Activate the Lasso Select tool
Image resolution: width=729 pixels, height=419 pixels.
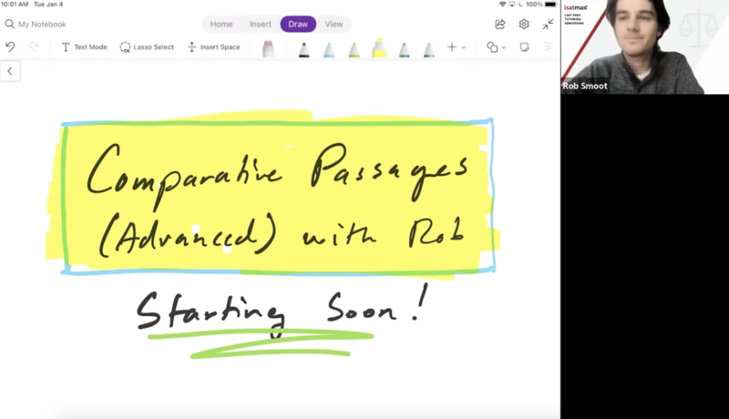point(146,47)
